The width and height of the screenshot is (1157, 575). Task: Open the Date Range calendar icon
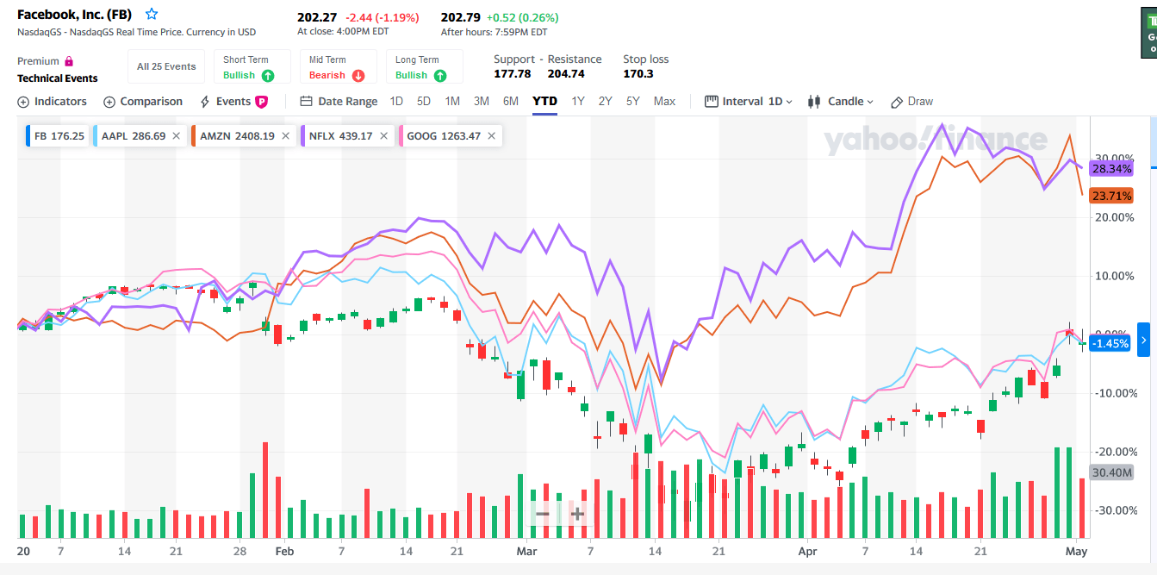(306, 102)
